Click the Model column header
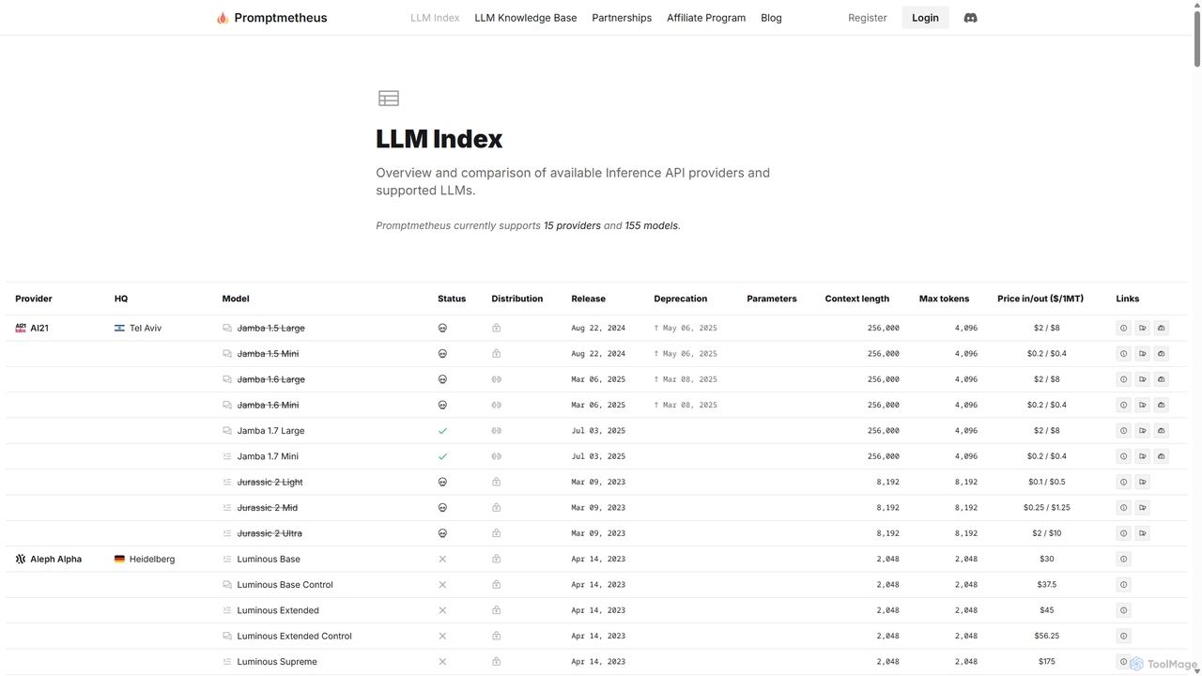The image size is (1202, 676). 236,299
